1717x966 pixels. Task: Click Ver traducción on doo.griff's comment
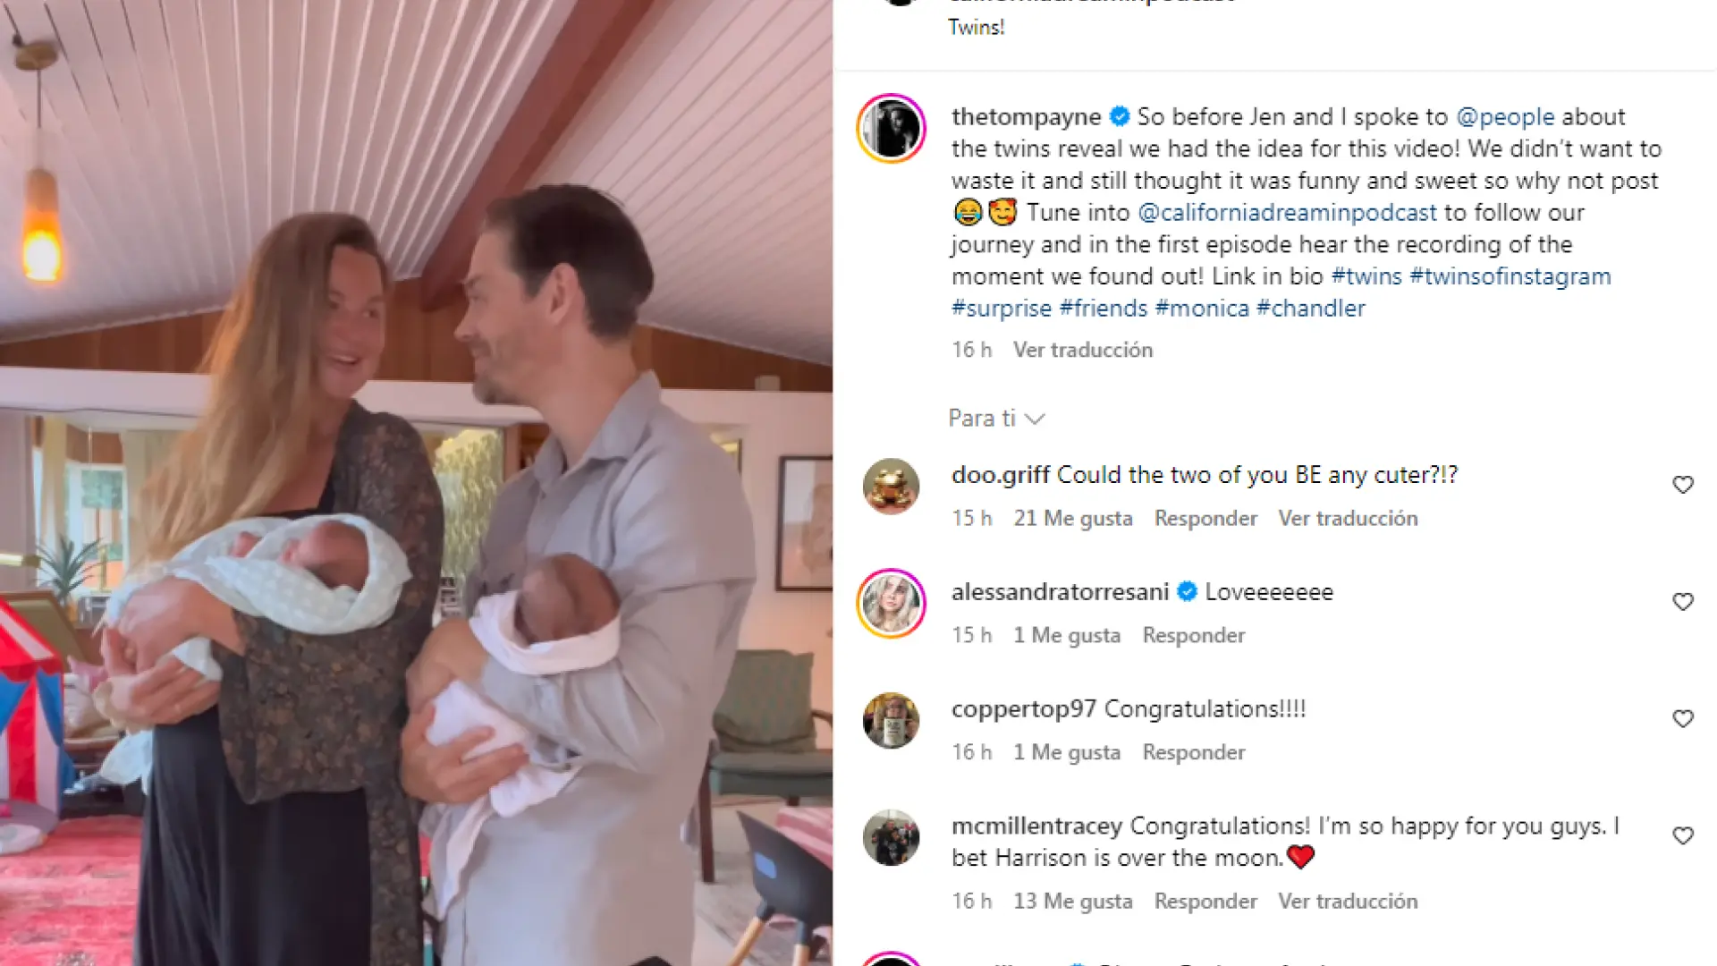pyautogui.click(x=1348, y=519)
